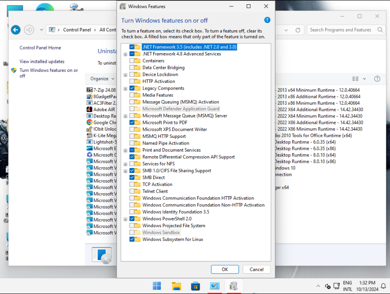The height and width of the screenshot is (294, 390).
Task: Expand .NET Framework 4.8 Advanced Services node
Action: pyautogui.click(x=125, y=54)
